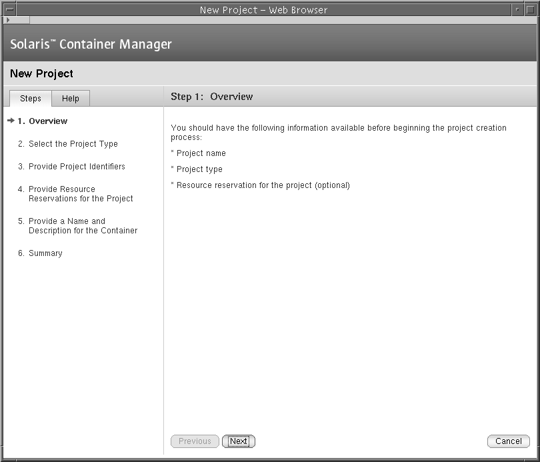Open the window menu icon in title bar

[9, 9]
